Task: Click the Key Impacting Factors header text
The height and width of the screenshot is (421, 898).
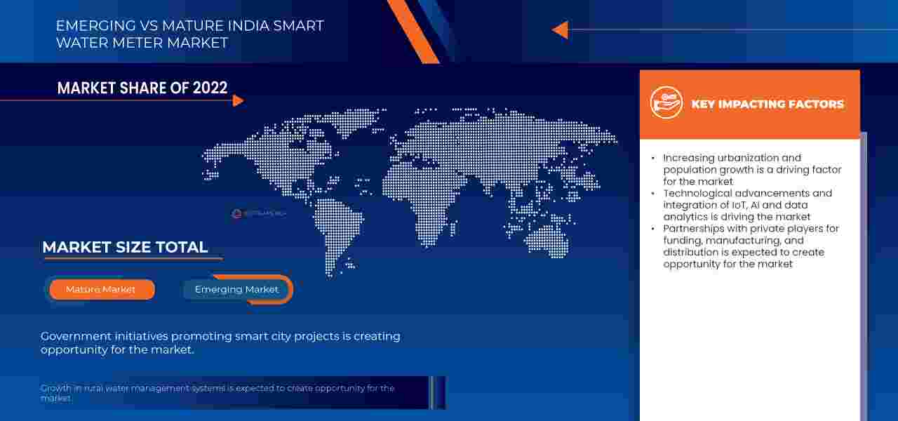Action: (x=768, y=104)
